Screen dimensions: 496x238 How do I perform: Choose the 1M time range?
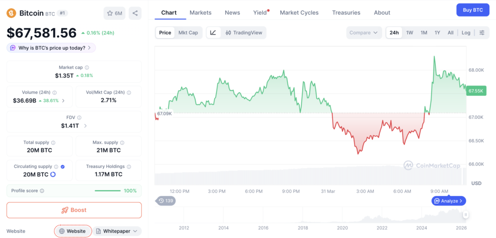pyautogui.click(x=424, y=32)
